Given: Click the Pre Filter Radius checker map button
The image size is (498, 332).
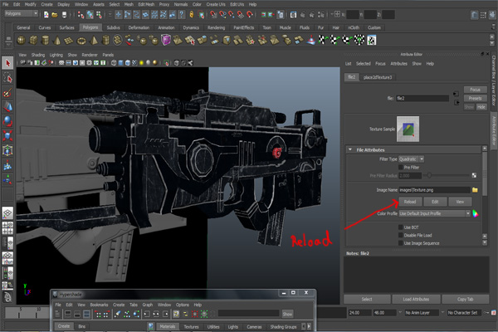Looking at the screenshot, I should click(x=474, y=175).
